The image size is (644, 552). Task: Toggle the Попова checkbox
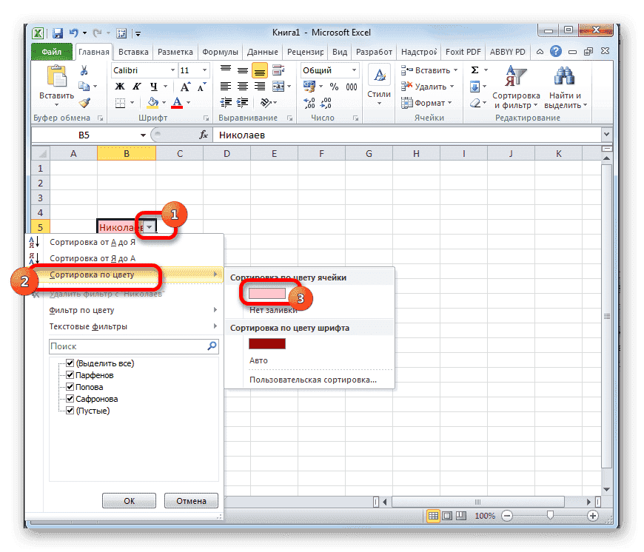point(70,386)
